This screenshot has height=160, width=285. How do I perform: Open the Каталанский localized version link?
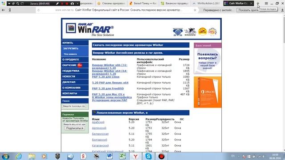[x=100, y=145]
